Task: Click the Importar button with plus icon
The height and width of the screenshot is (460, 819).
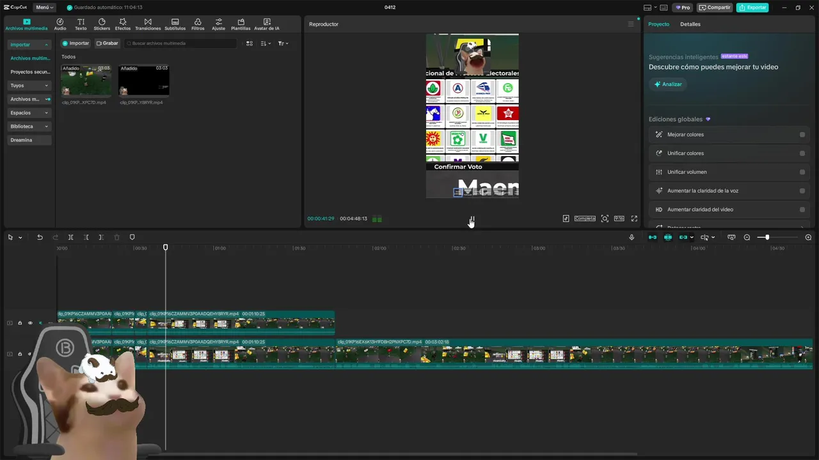Action: pos(76,43)
